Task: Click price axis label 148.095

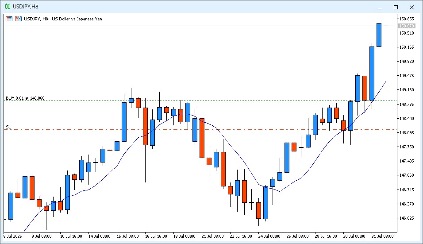Action: 407,132
